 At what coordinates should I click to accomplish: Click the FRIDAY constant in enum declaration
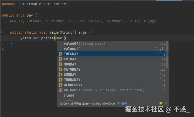(95, 21)
